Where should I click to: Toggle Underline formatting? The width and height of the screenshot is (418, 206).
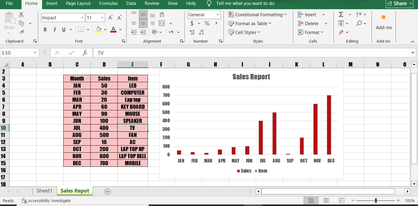(64, 29)
